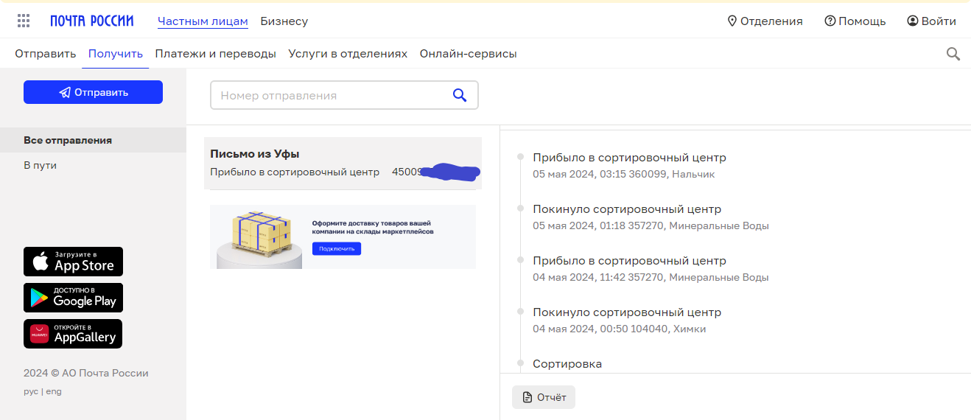Open Онлайн-сервисы menu

[468, 54]
